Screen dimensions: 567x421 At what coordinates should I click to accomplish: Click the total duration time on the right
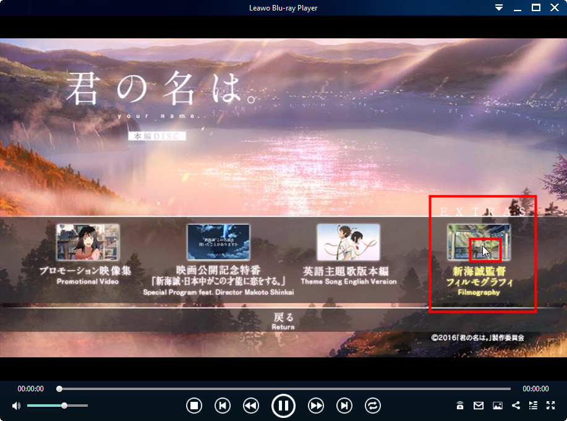pos(535,389)
